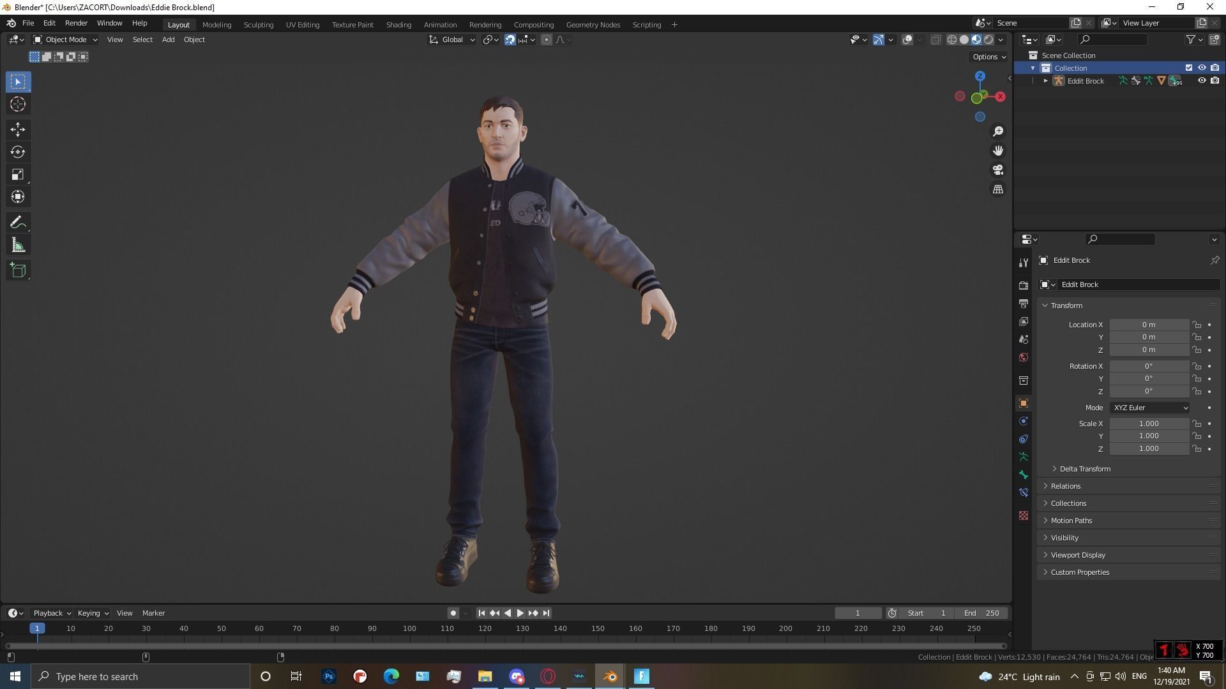Toggle the Collection exclude checkbox in the outliner

(x=1189, y=68)
